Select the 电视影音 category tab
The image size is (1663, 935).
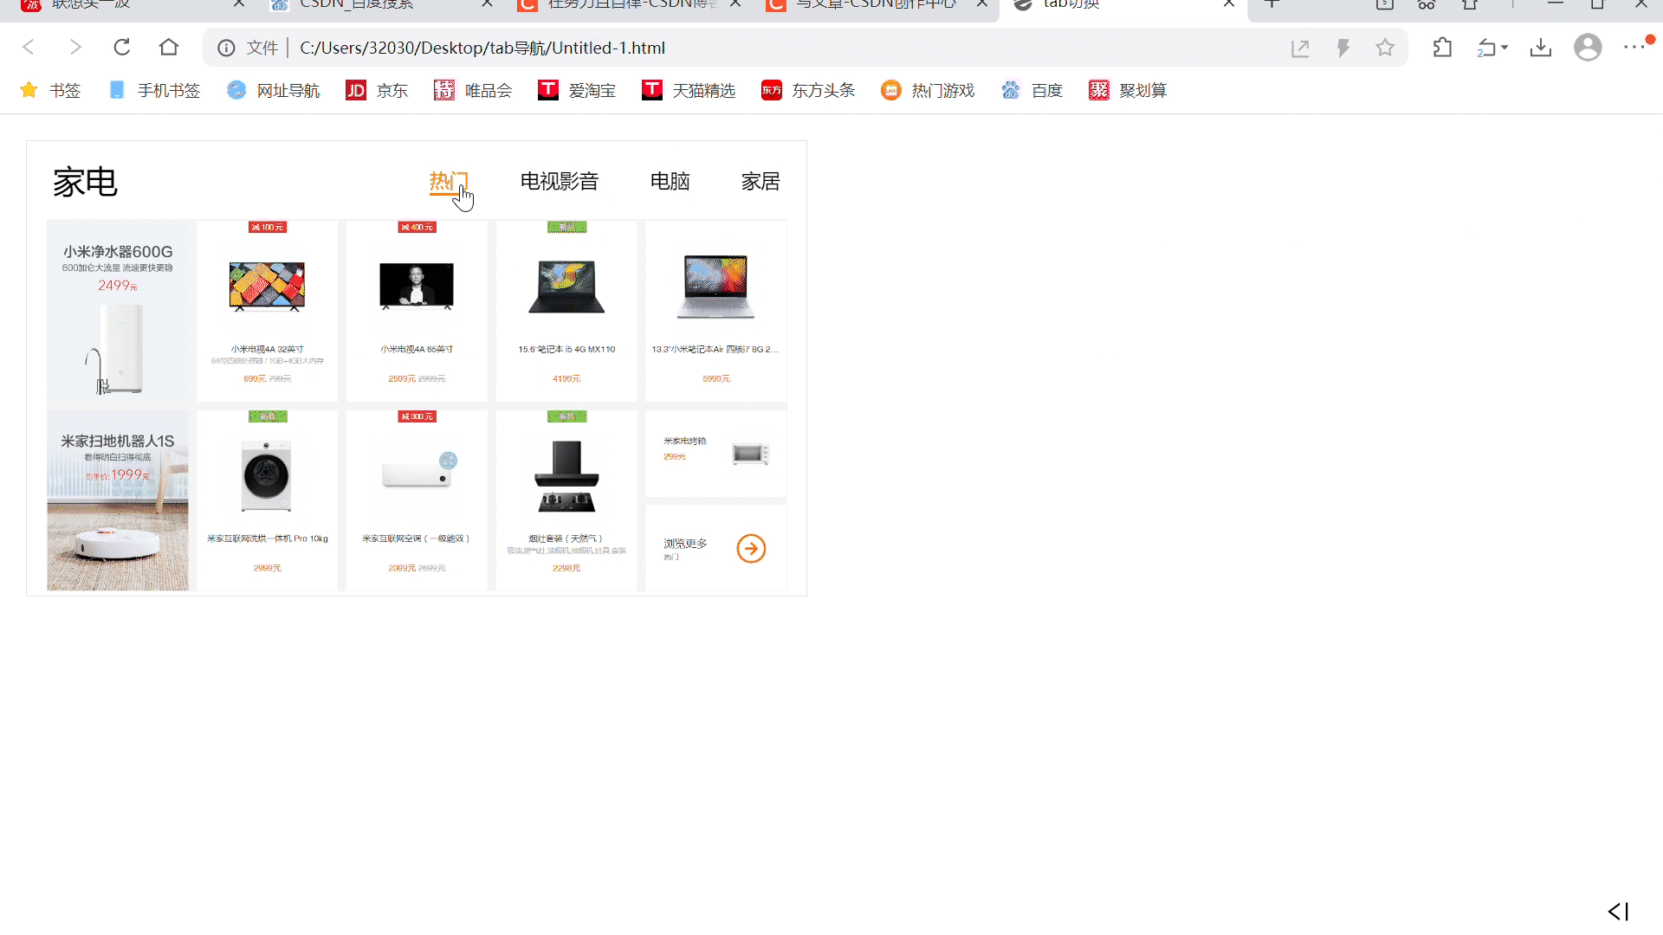click(x=560, y=182)
